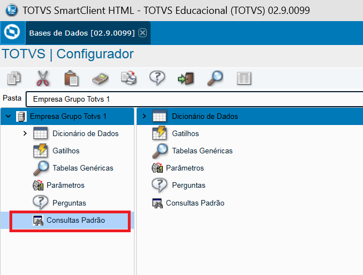This screenshot has height=275, width=363.
Task: Click the printer toolbar icon
Action: click(x=129, y=78)
